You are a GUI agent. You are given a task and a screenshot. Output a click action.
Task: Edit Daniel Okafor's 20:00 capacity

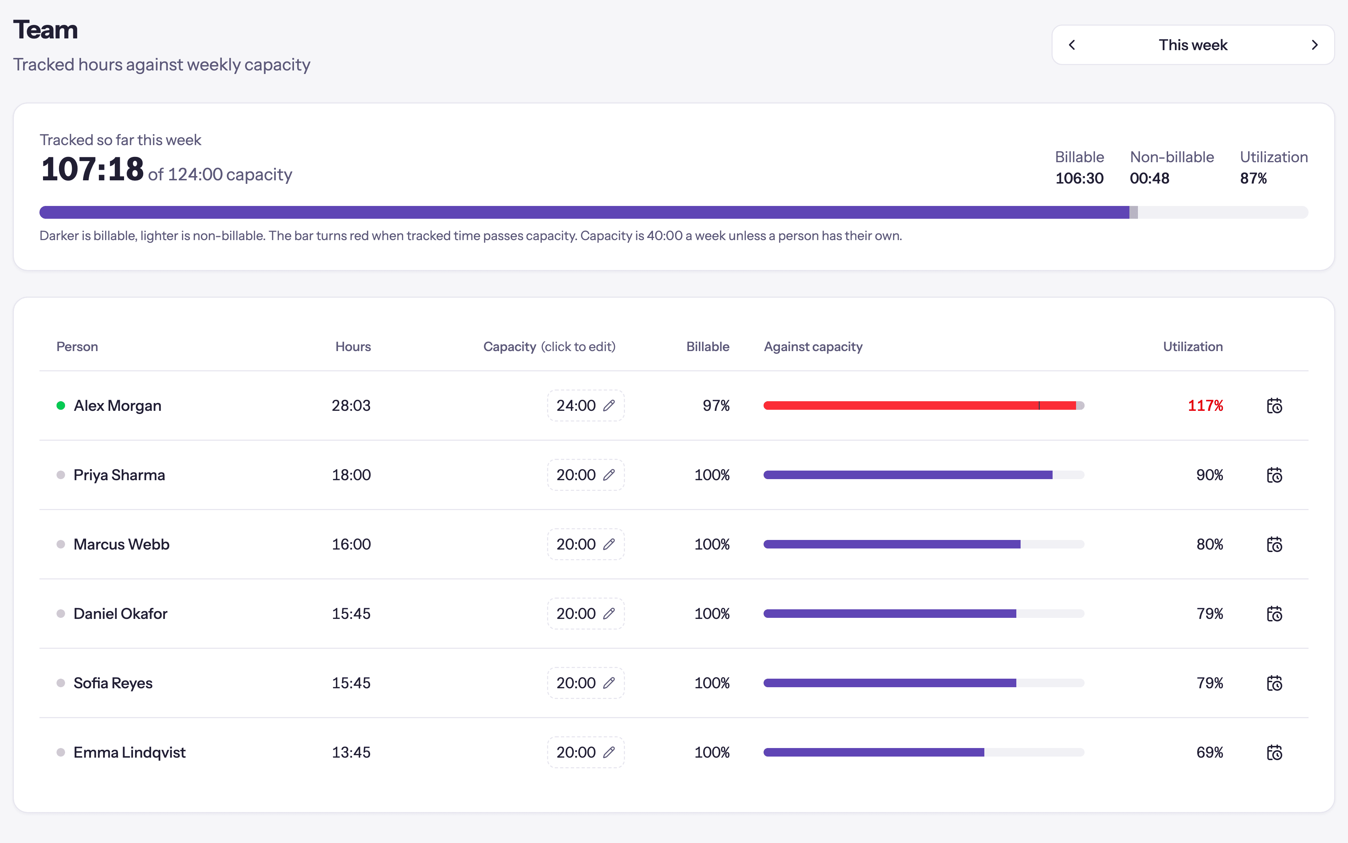pos(585,613)
